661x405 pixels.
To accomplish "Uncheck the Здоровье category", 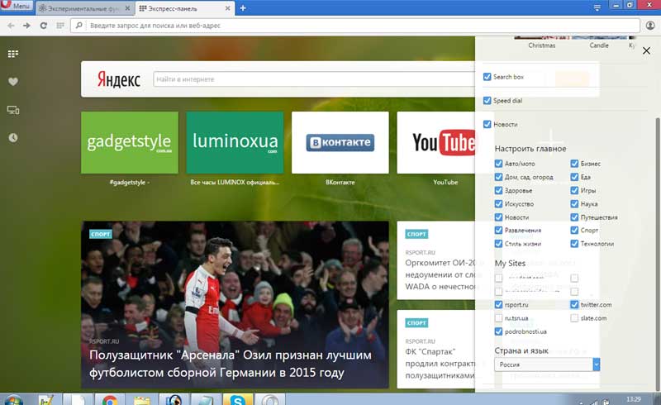I will (x=499, y=190).
